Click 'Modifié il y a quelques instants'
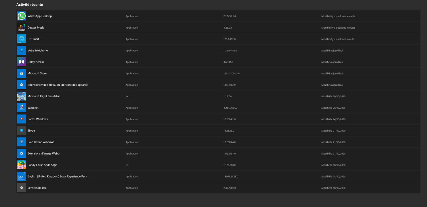 338,16
